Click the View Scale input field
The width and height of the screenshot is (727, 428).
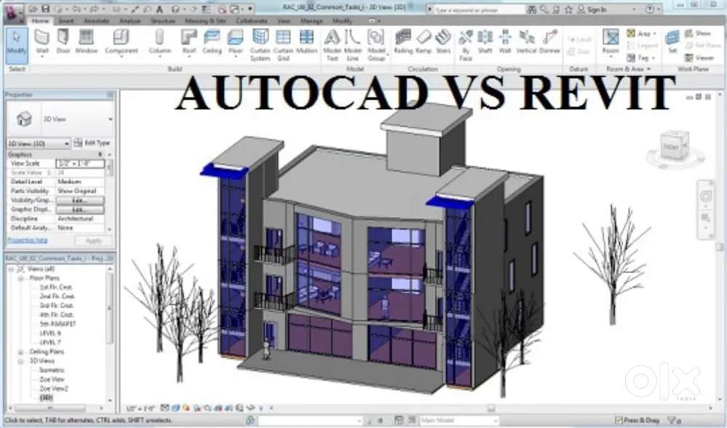pyautogui.click(x=81, y=164)
